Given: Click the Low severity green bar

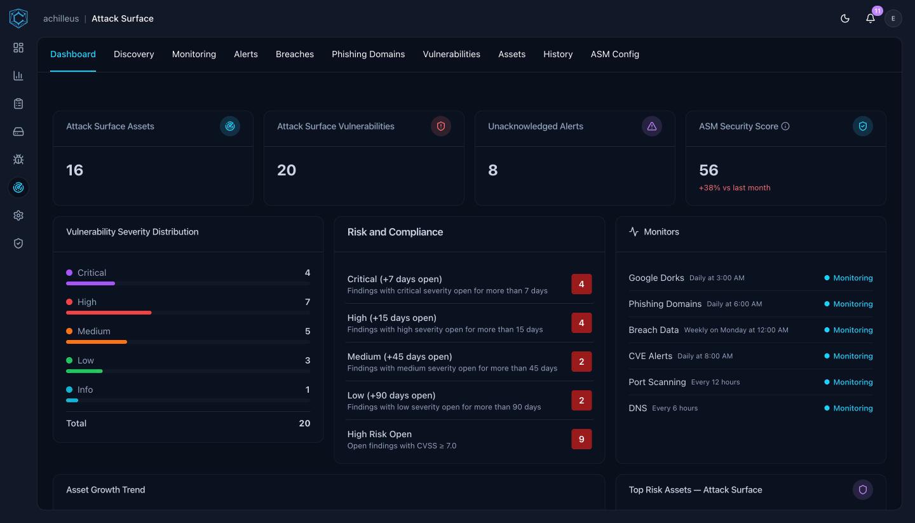Looking at the screenshot, I should pyautogui.click(x=85, y=371).
